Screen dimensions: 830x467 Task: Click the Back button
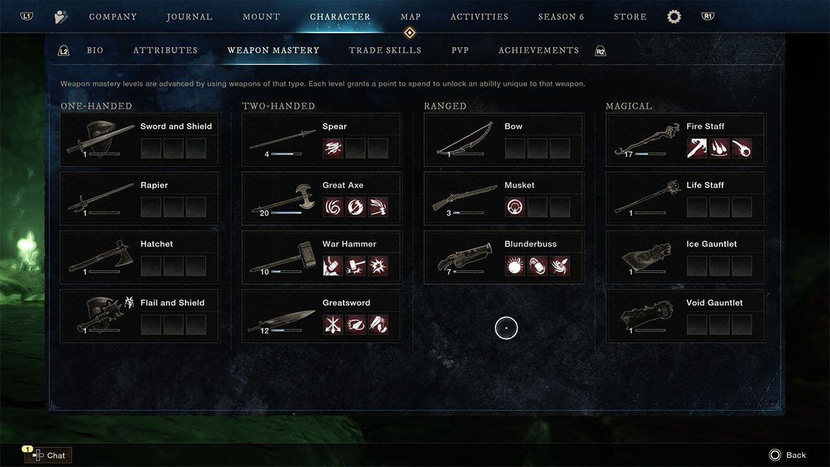pos(787,455)
